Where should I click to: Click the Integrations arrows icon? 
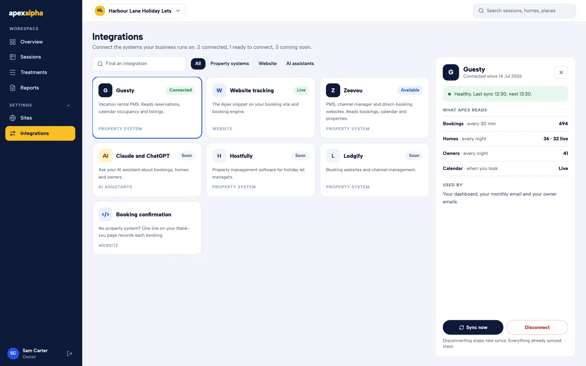point(13,133)
